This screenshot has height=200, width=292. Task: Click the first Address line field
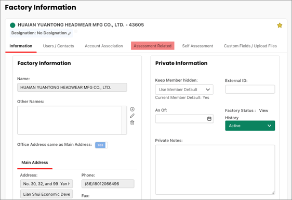[47, 184]
